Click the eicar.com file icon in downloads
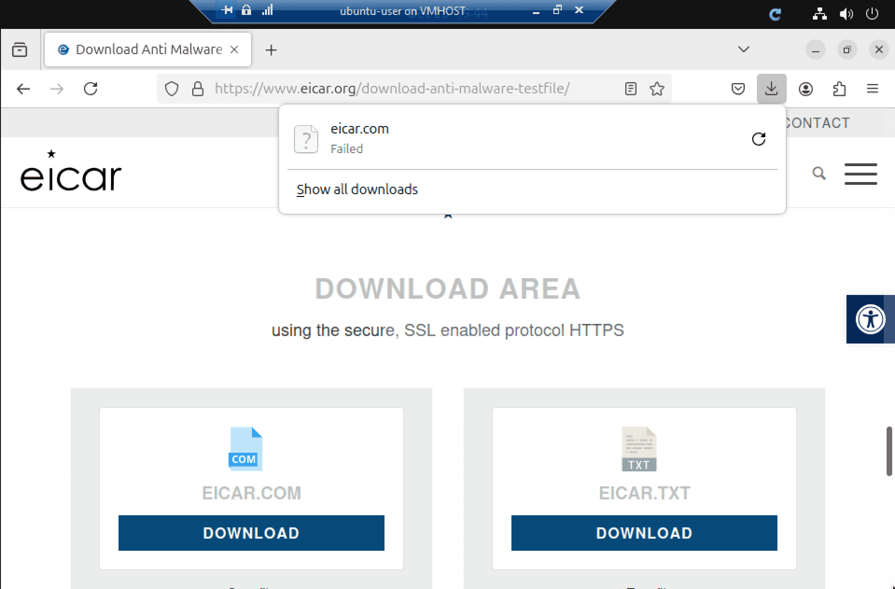Image resolution: width=895 pixels, height=589 pixels. [x=306, y=139]
